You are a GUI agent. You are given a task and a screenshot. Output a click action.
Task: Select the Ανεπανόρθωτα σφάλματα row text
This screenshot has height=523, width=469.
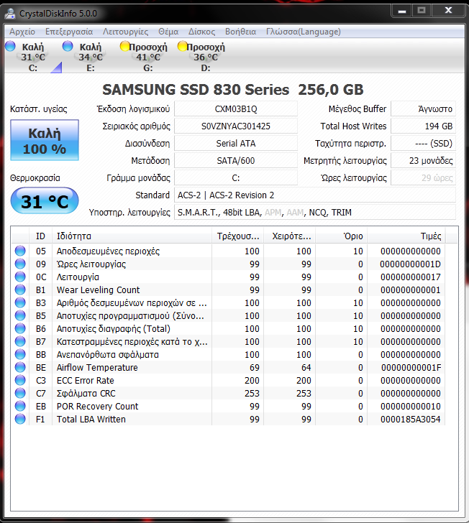coord(108,355)
